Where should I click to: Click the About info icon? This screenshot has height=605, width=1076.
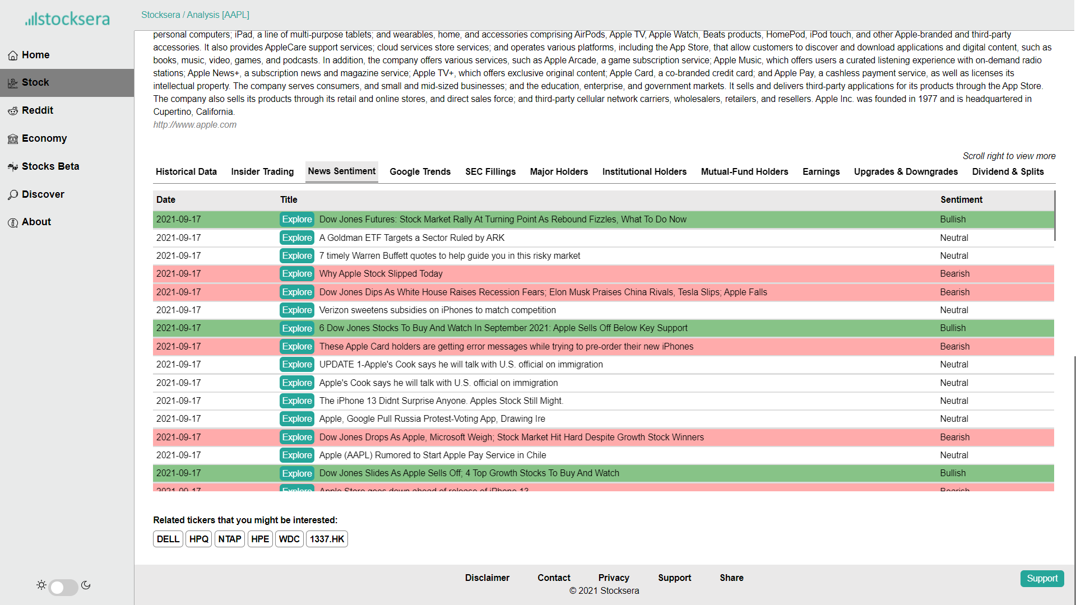coord(13,222)
